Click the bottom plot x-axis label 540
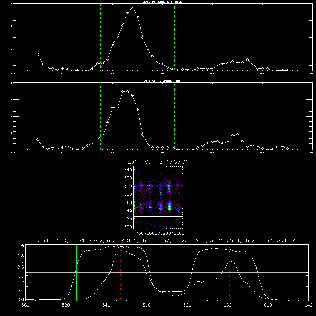The image size is (316, 316). click(106, 305)
